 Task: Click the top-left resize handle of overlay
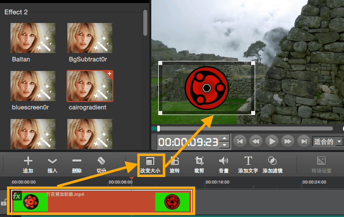click(160, 63)
